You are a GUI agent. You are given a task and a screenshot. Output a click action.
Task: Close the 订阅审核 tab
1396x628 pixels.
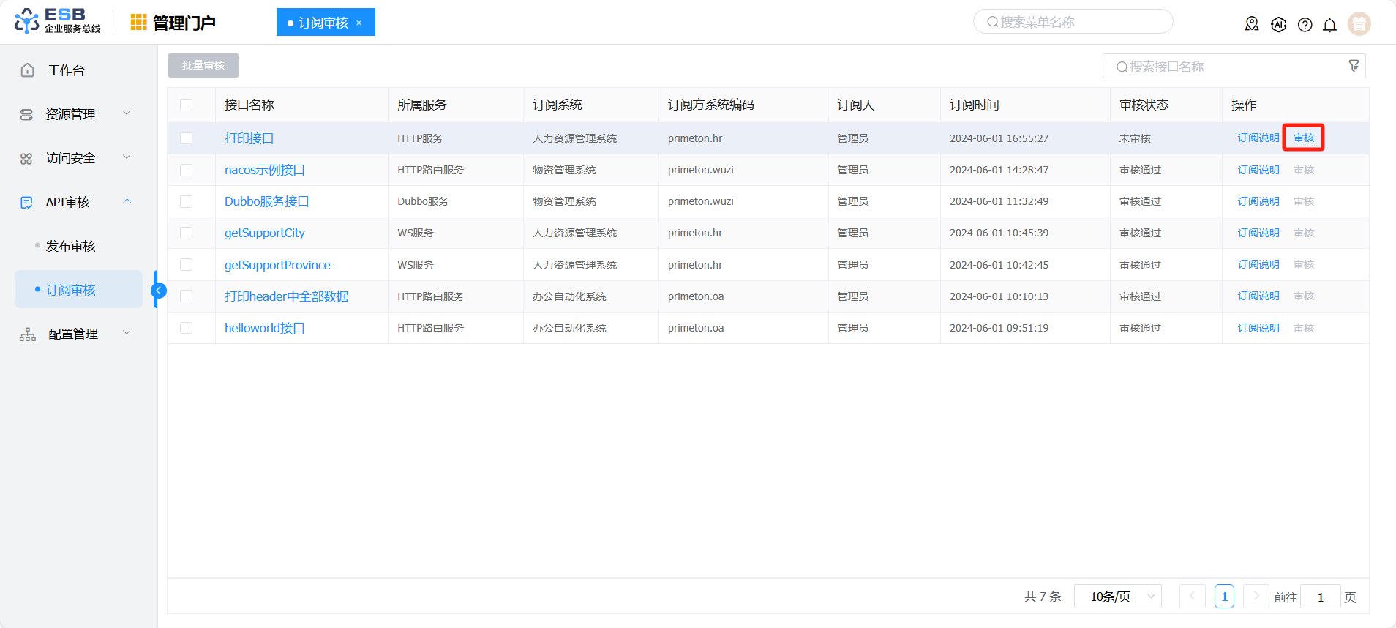359,23
